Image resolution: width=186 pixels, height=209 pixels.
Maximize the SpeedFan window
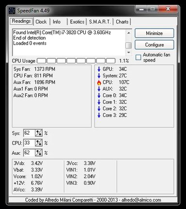pyautogui.click(x=153, y=9)
